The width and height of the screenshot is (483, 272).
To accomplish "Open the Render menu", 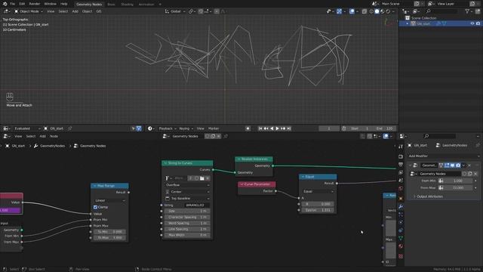I will 35,4.
